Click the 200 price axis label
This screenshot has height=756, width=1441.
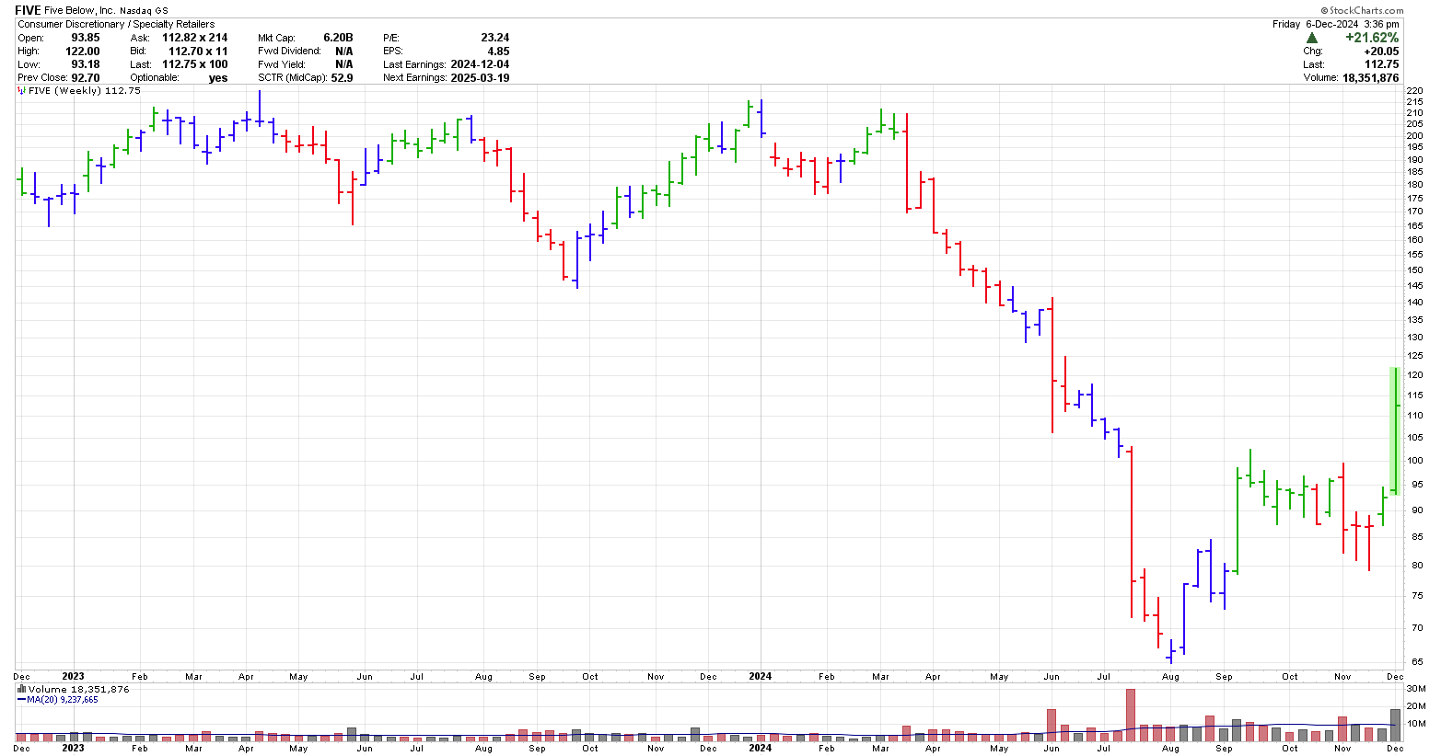1414,136
